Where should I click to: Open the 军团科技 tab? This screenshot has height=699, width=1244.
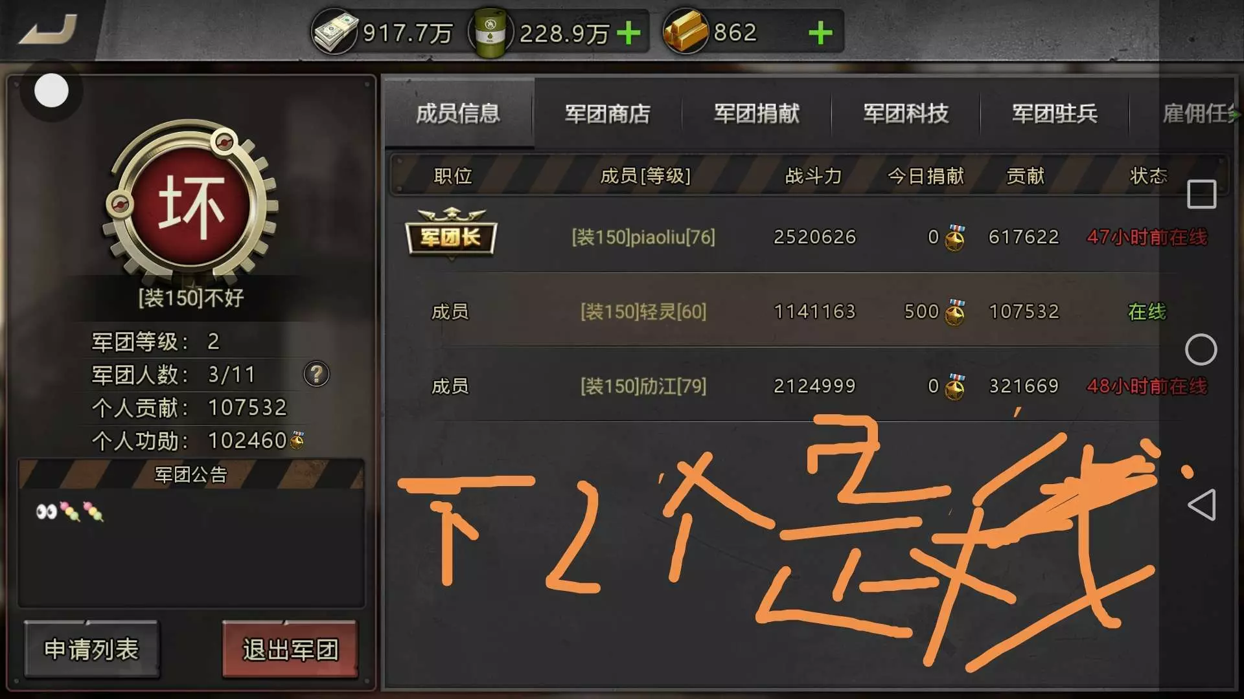pyautogui.click(x=905, y=114)
